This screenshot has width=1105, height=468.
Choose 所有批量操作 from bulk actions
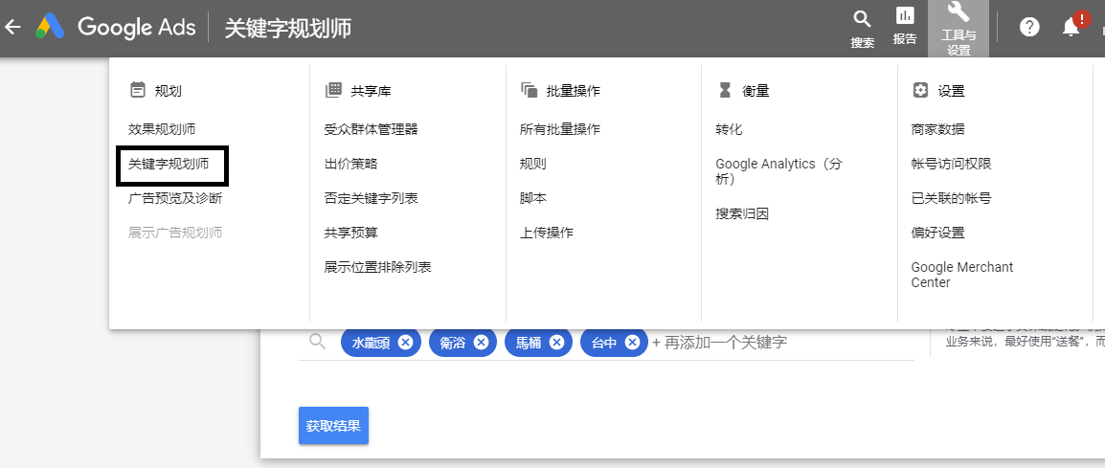(559, 129)
